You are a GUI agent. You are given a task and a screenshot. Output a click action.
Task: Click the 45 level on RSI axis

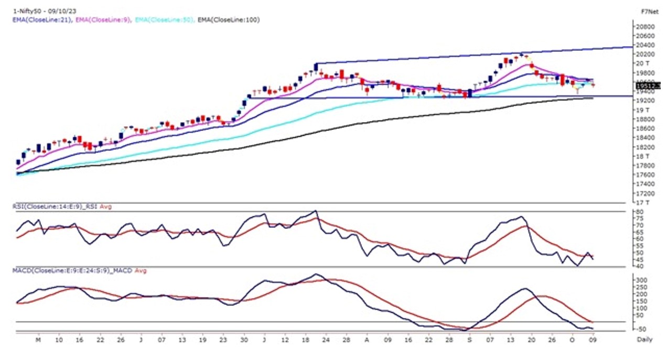click(x=640, y=259)
